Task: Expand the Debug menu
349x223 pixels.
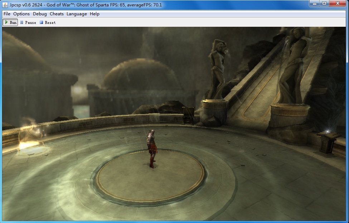Action: [x=40, y=14]
